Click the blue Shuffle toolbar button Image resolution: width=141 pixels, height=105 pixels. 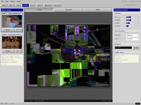click(25, 5)
